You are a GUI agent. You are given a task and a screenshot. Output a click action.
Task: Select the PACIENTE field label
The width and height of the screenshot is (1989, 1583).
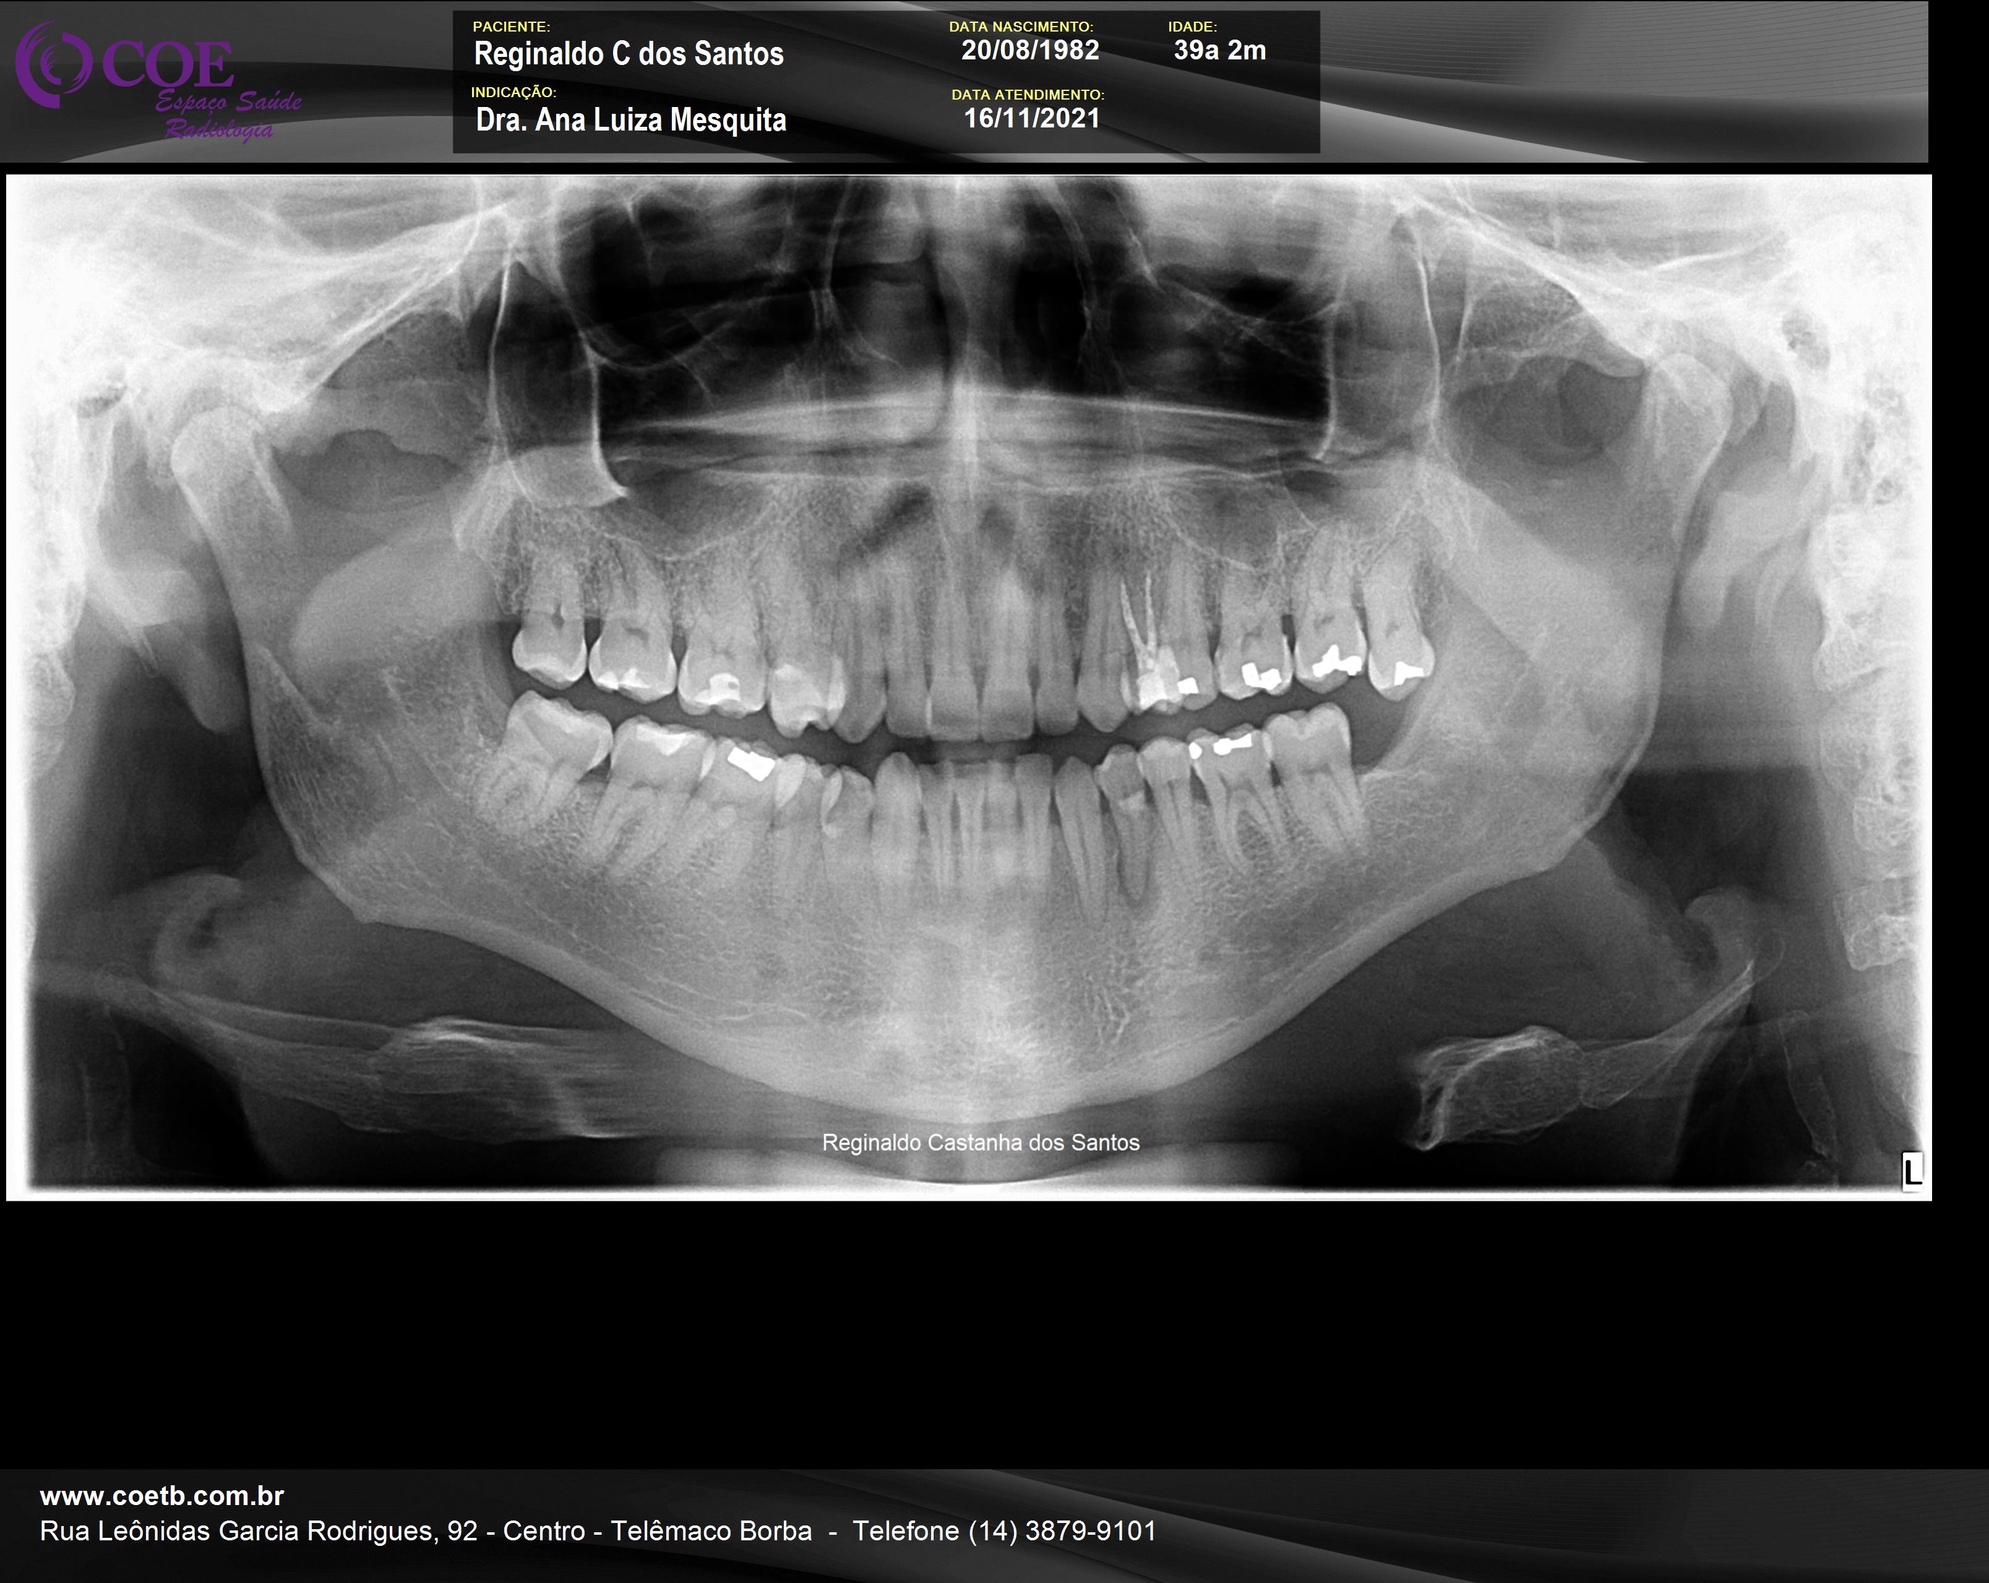[x=511, y=27]
